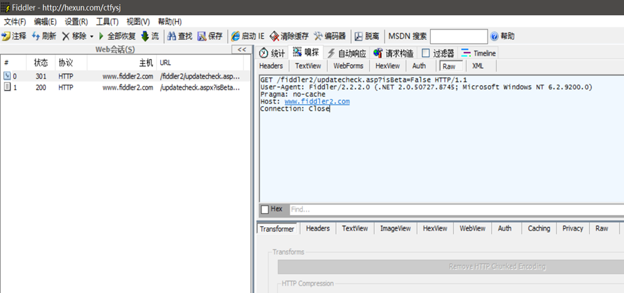Select the ImageView tab
Image resolution: width=624 pixels, height=293 pixels.
395,228
